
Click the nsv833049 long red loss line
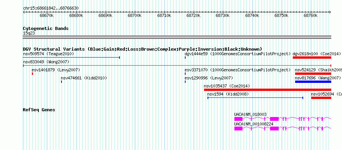(177, 66)
